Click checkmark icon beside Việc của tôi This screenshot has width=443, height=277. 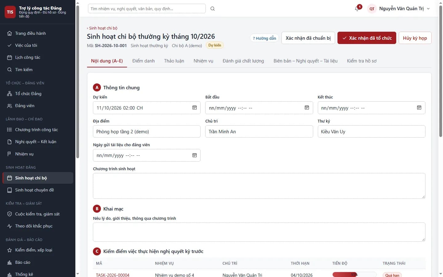pos(10,45)
